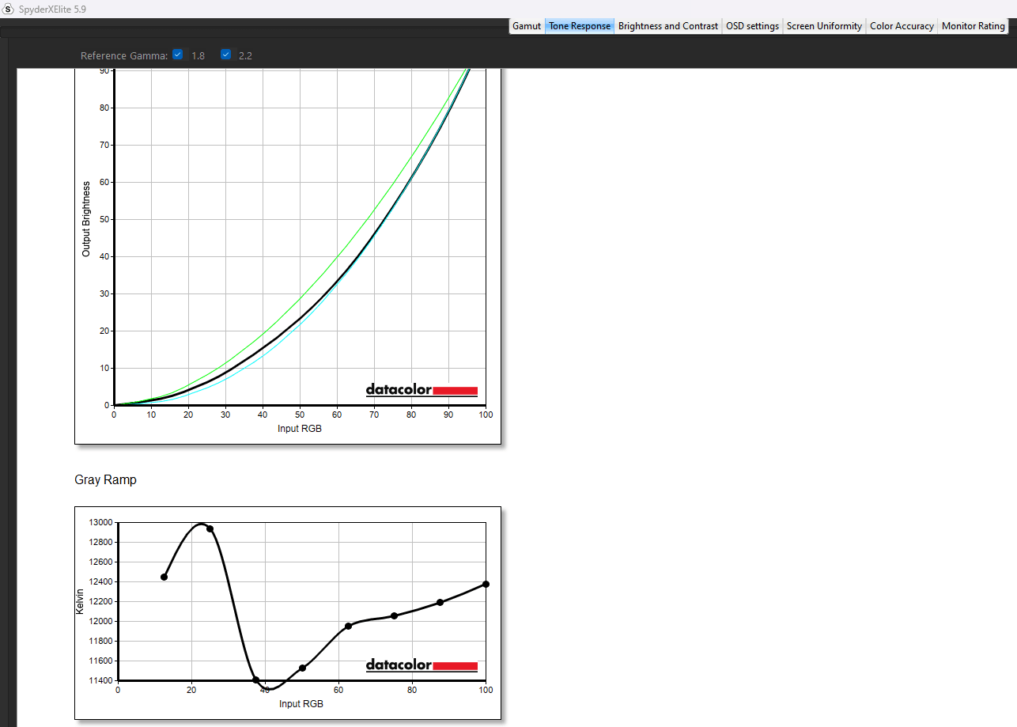The width and height of the screenshot is (1017, 727).
Task: Disable the 2.2 reference gamma checkbox
Action: point(225,55)
